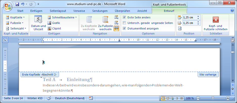
Task: Go to previous section icon
Action: coord(116,17)
